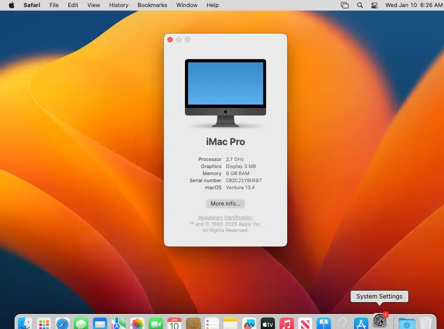Click the Ventura 13.4 macOS version
The width and height of the screenshot is (444, 329).
coord(240,187)
